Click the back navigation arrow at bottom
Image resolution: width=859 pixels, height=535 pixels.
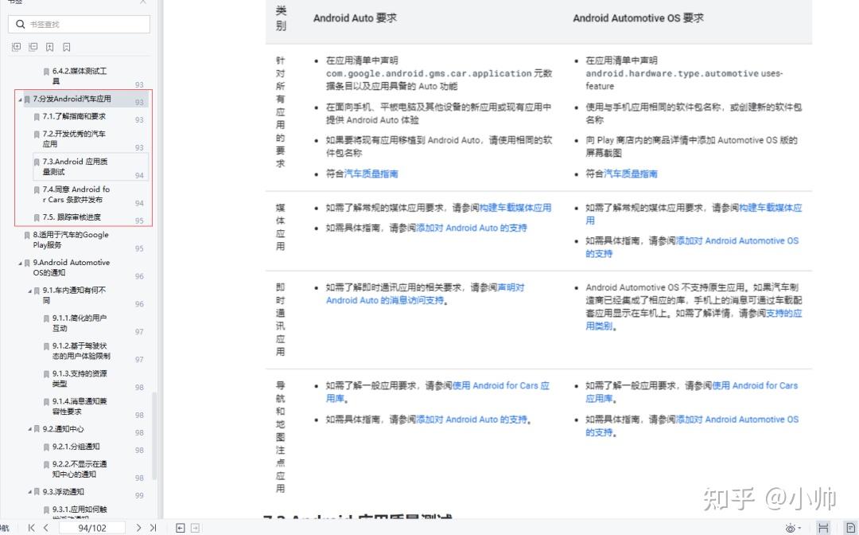coord(180,527)
